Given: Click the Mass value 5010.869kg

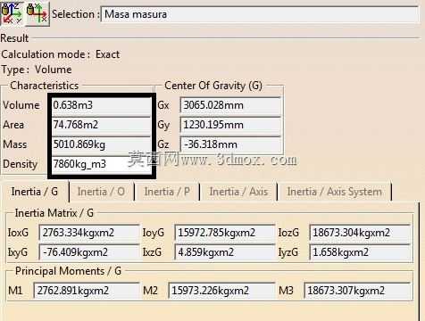Looking at the screenshot, I should (101, 144).
